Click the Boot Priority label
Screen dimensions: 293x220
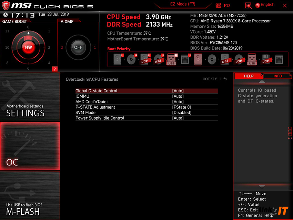click(x=119, y=49)
